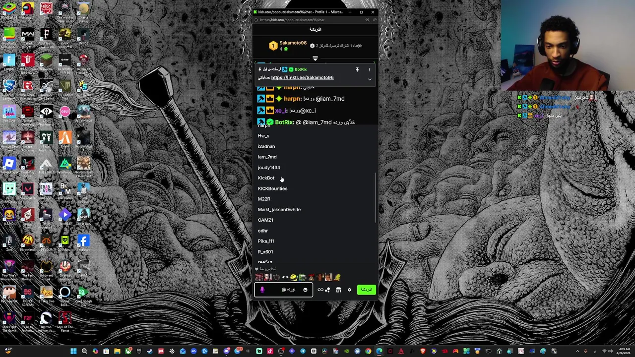635x357 pixels.
Task: Click BotRix username in chat message
Action: click(284, 122)
